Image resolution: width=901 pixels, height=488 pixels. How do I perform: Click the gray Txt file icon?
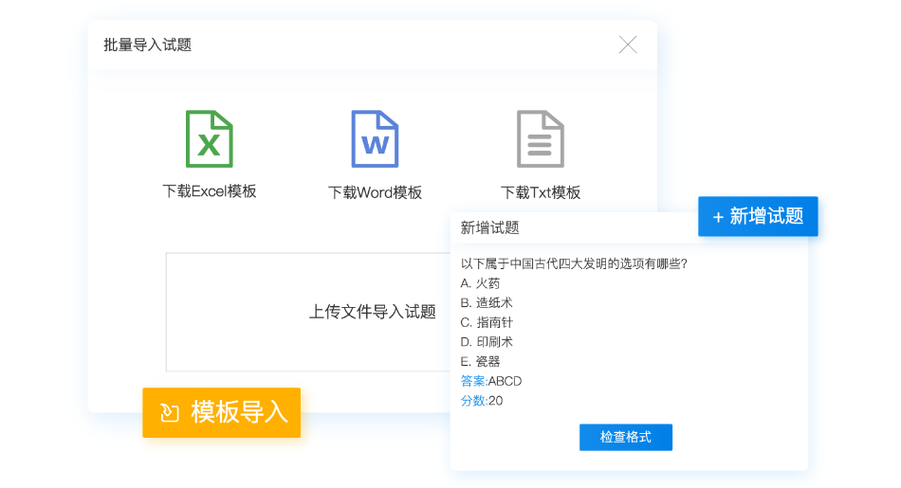[x=540, y=139]
